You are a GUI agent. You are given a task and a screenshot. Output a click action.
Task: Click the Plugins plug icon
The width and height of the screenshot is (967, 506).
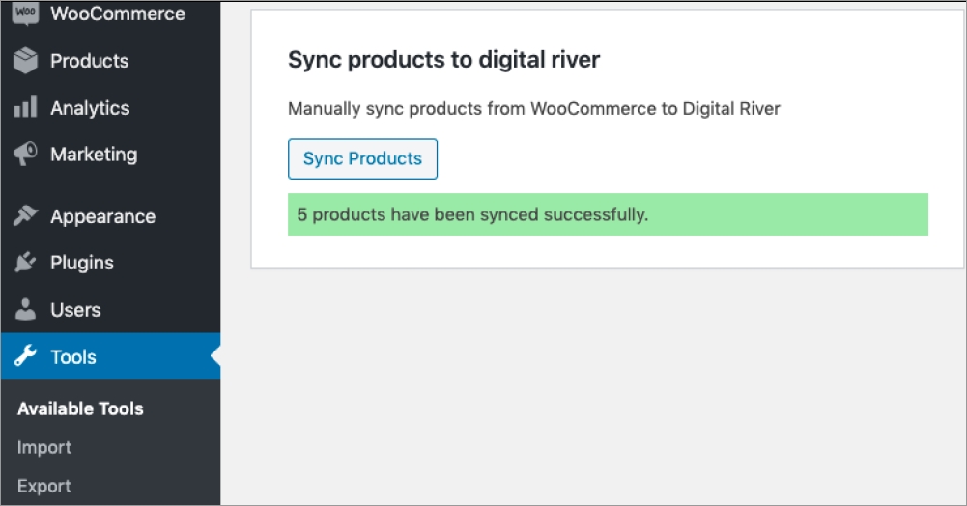pos(25,263)
